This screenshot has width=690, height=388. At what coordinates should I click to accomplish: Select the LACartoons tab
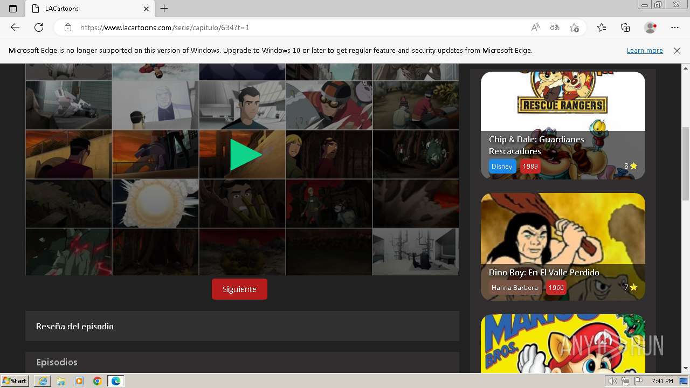(89, 9)
